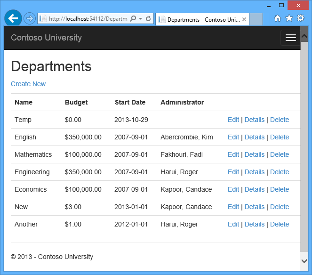
Task: Delete the Another department row
Action: pos(280,224)
